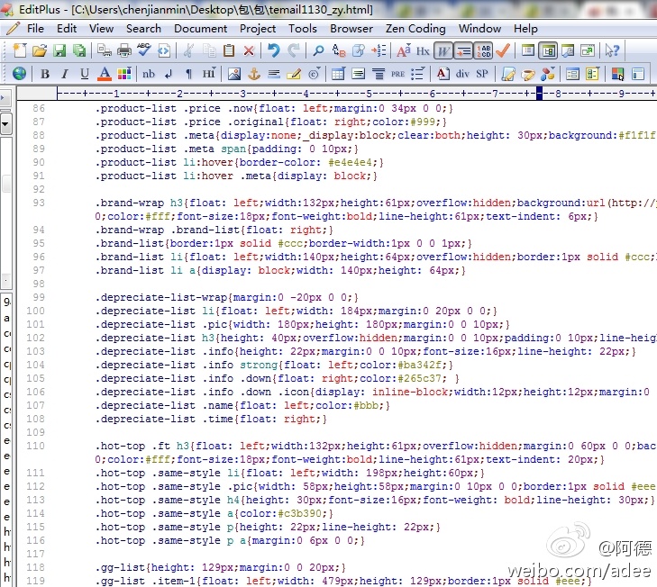The height and width of the screenshot is (587, 657).
Task: Click line number 93 in gutter
Action: click(x=39, y=203)
